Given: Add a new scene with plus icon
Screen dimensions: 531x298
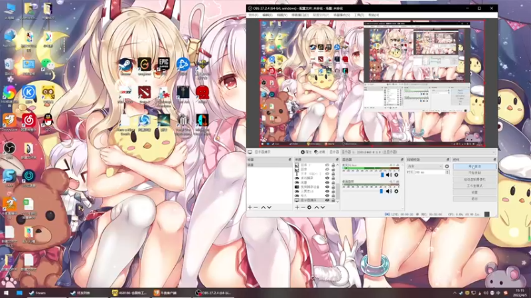Looking at the screenshot, I should click(250, 207).
